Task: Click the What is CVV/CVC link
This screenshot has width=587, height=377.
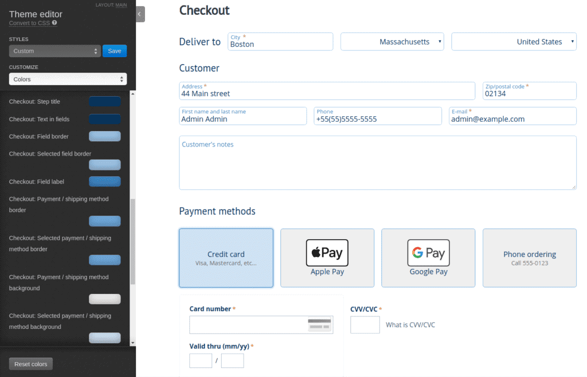Action: [410, 325]
